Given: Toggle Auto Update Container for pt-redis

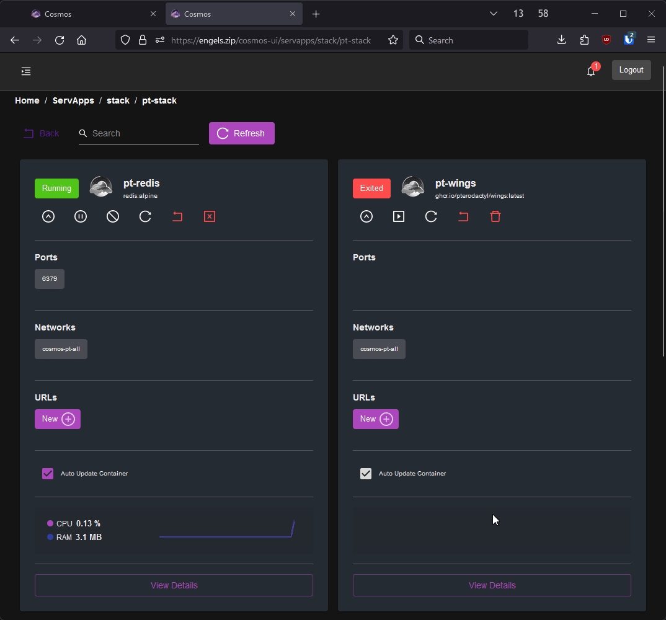Looking at the screenshot, I should click(x=48, y=474).
